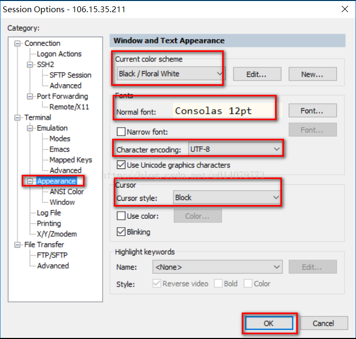Select Modes category
This screenshot has width=356, height=339.
click(60, 139)
